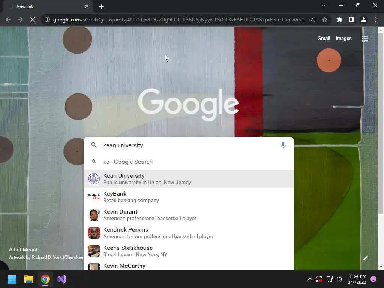This screenshot has height=288, width=384.
Task: Click Keens Steakhouse photo thumbnail
Action: point(94,251)
